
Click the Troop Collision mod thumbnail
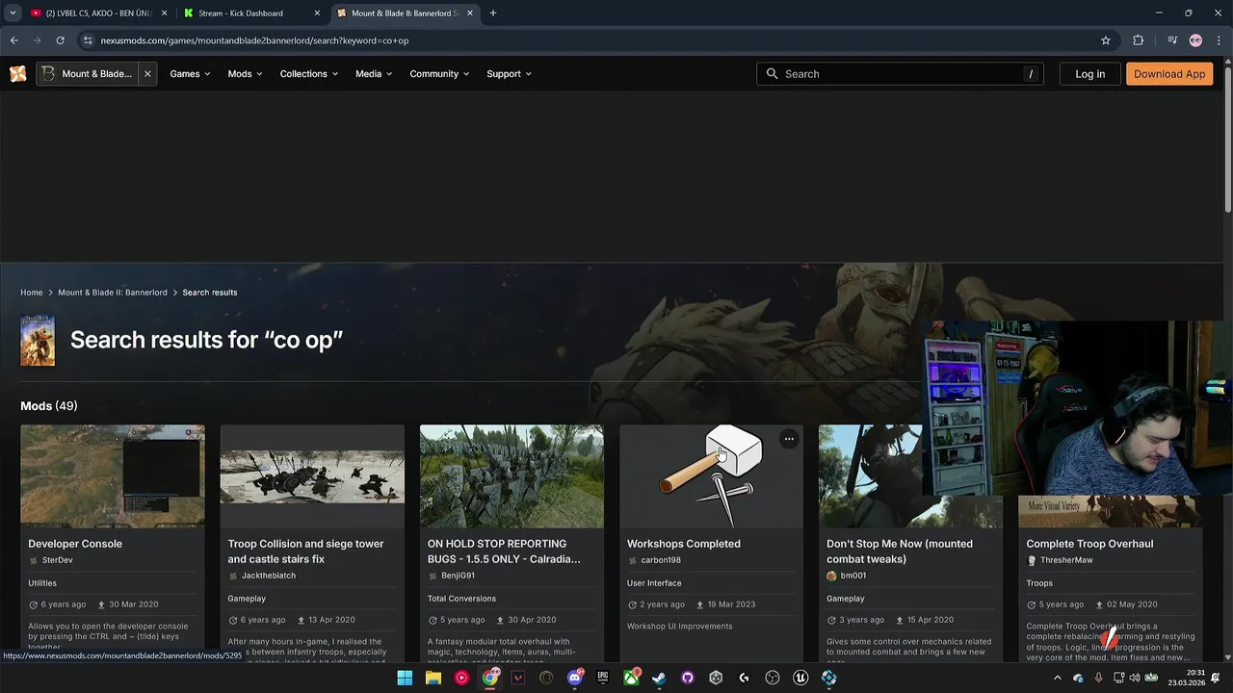click(x=312, y=476)
